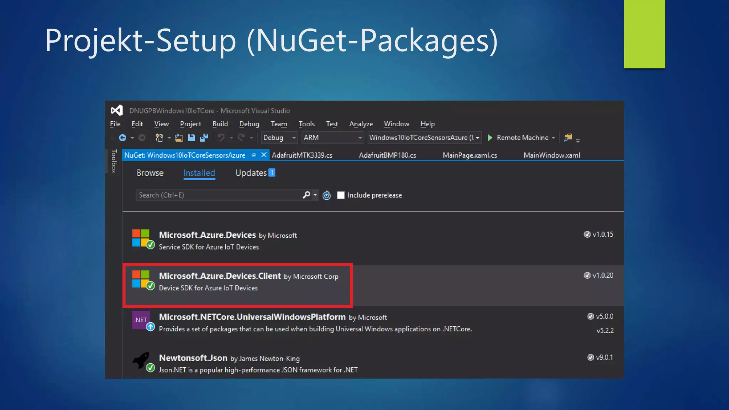
Task: Switch to the Updates tab
Action: pyautogui.click(x=255, y=173)
